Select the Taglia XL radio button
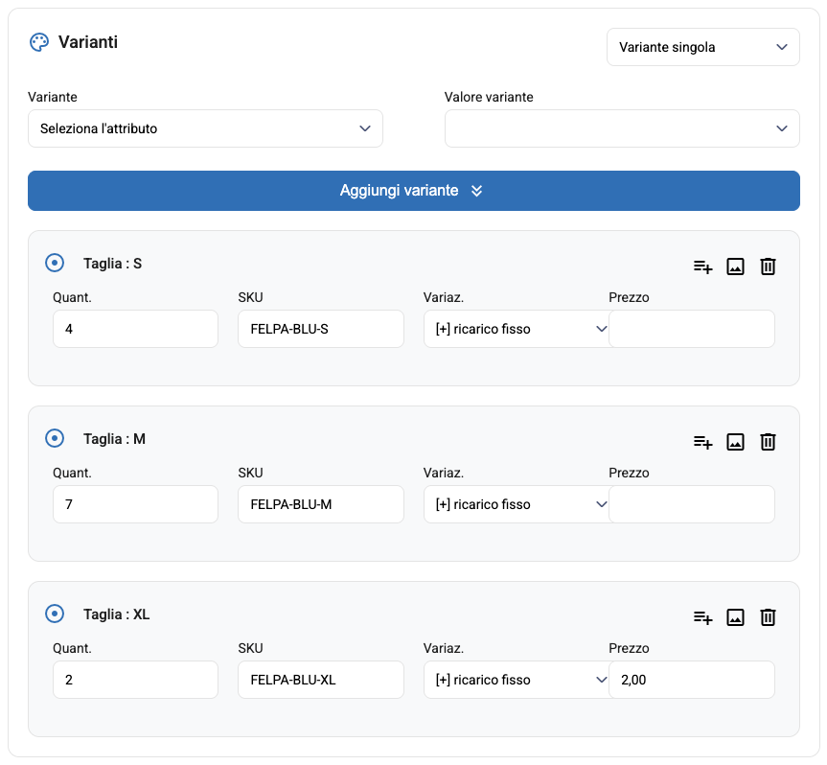827x765 pixels. pos(55,614)
